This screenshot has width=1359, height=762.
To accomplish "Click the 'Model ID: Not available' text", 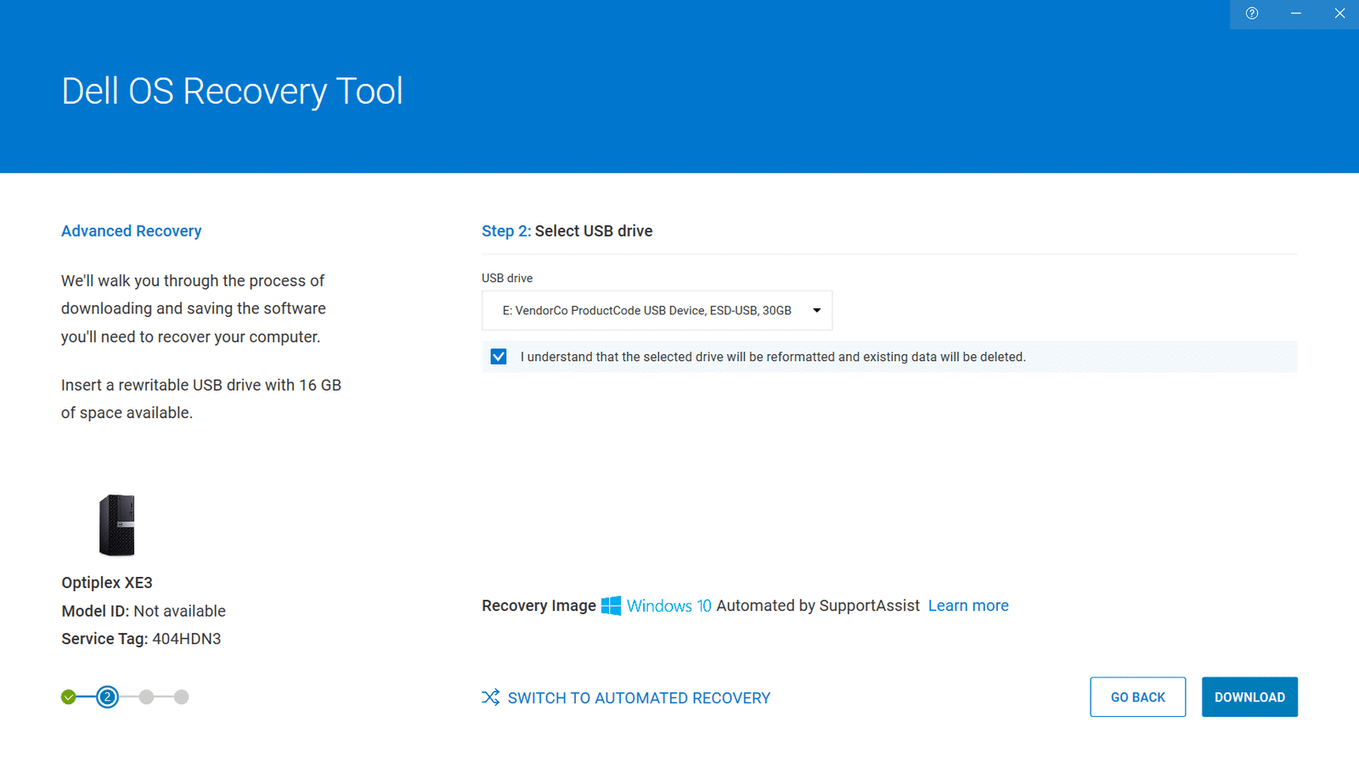I will (144, 611).
